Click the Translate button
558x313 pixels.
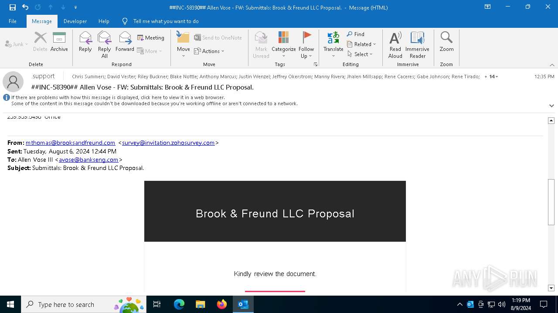click(333, 45)
